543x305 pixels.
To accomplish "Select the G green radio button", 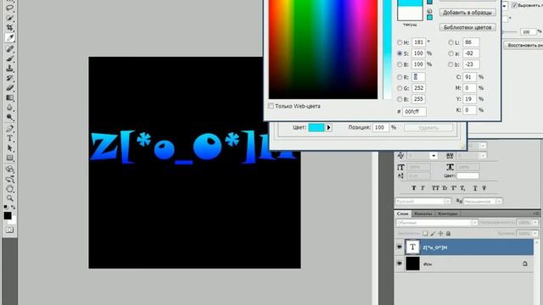I will pyautogui.click(x=400, y=88).
